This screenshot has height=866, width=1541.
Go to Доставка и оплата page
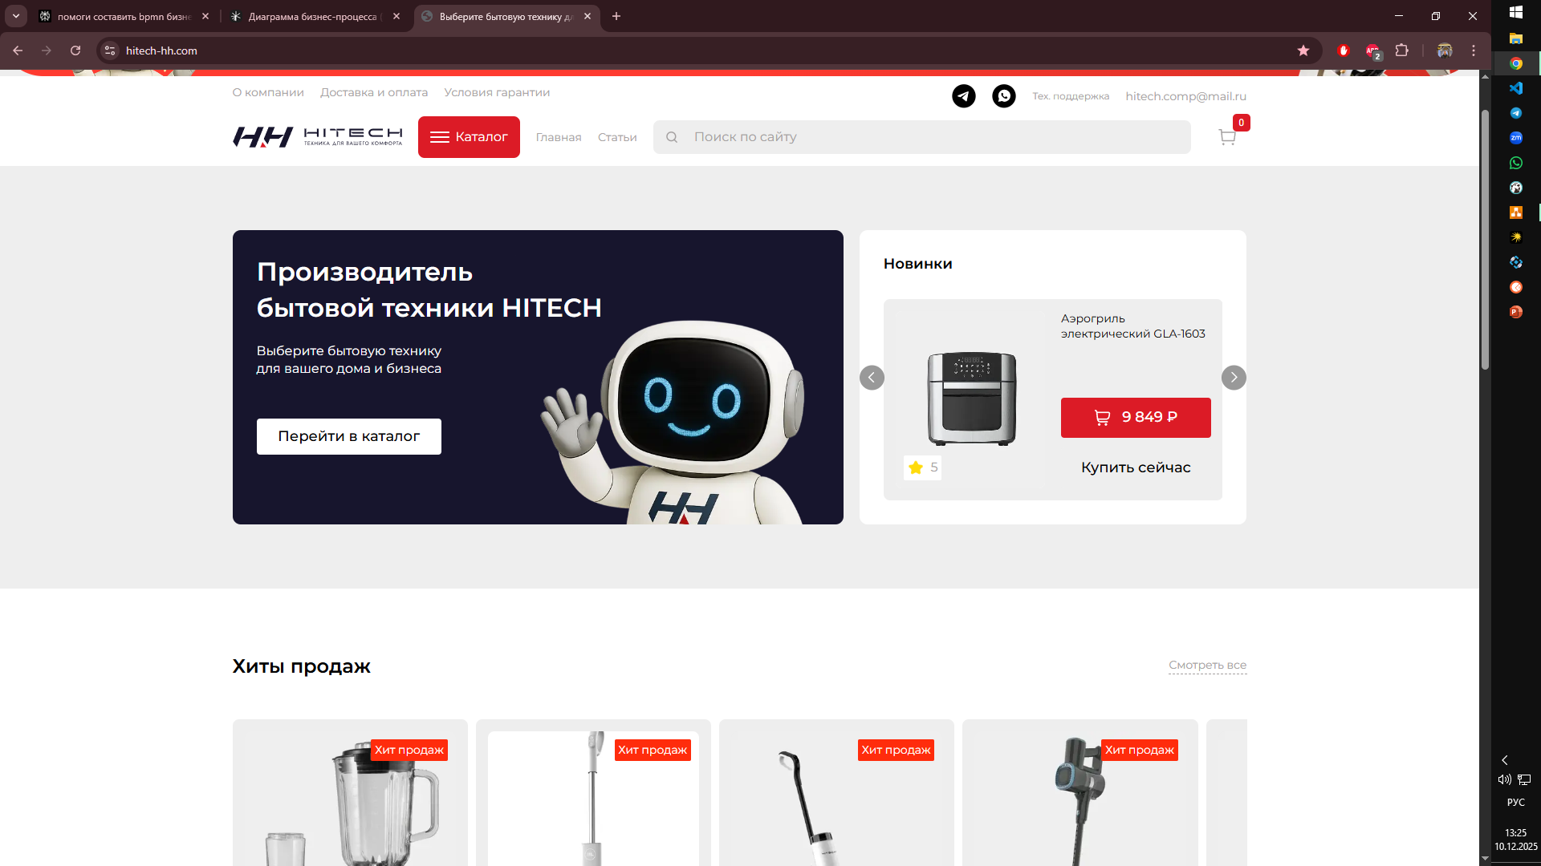point(373,92)
